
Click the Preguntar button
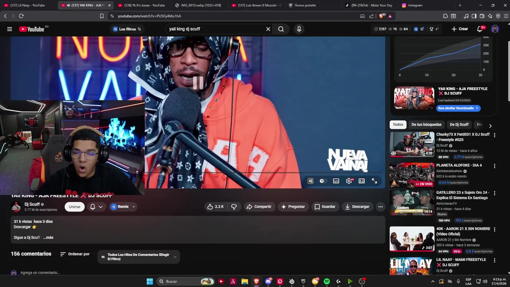click(x=293, y=206)
